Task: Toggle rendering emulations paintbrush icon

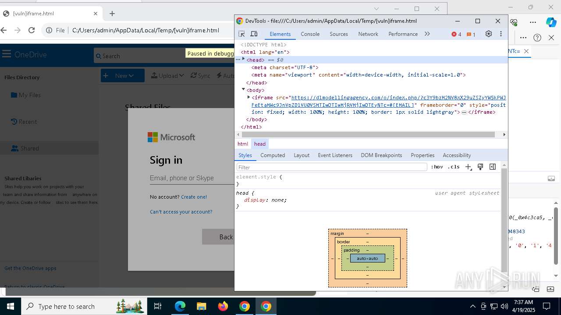Action: [x=480, y=167]
